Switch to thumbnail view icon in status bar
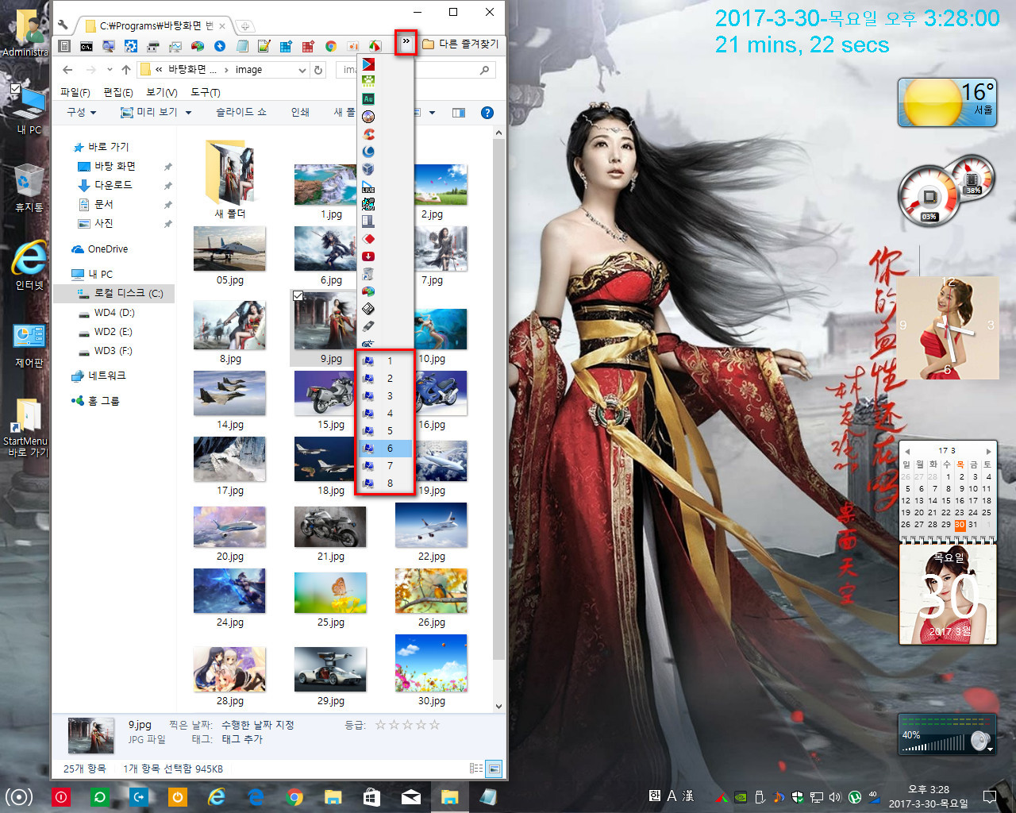 [x=494, y=769]
